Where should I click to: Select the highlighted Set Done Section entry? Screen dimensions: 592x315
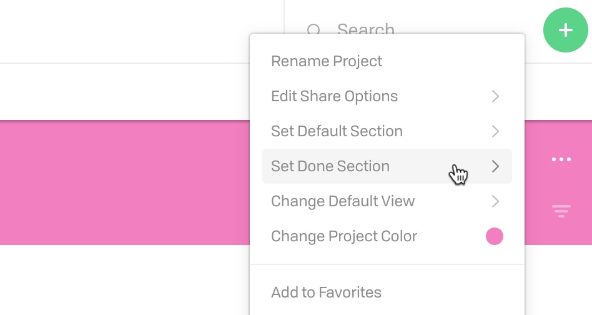coord(387,166)
